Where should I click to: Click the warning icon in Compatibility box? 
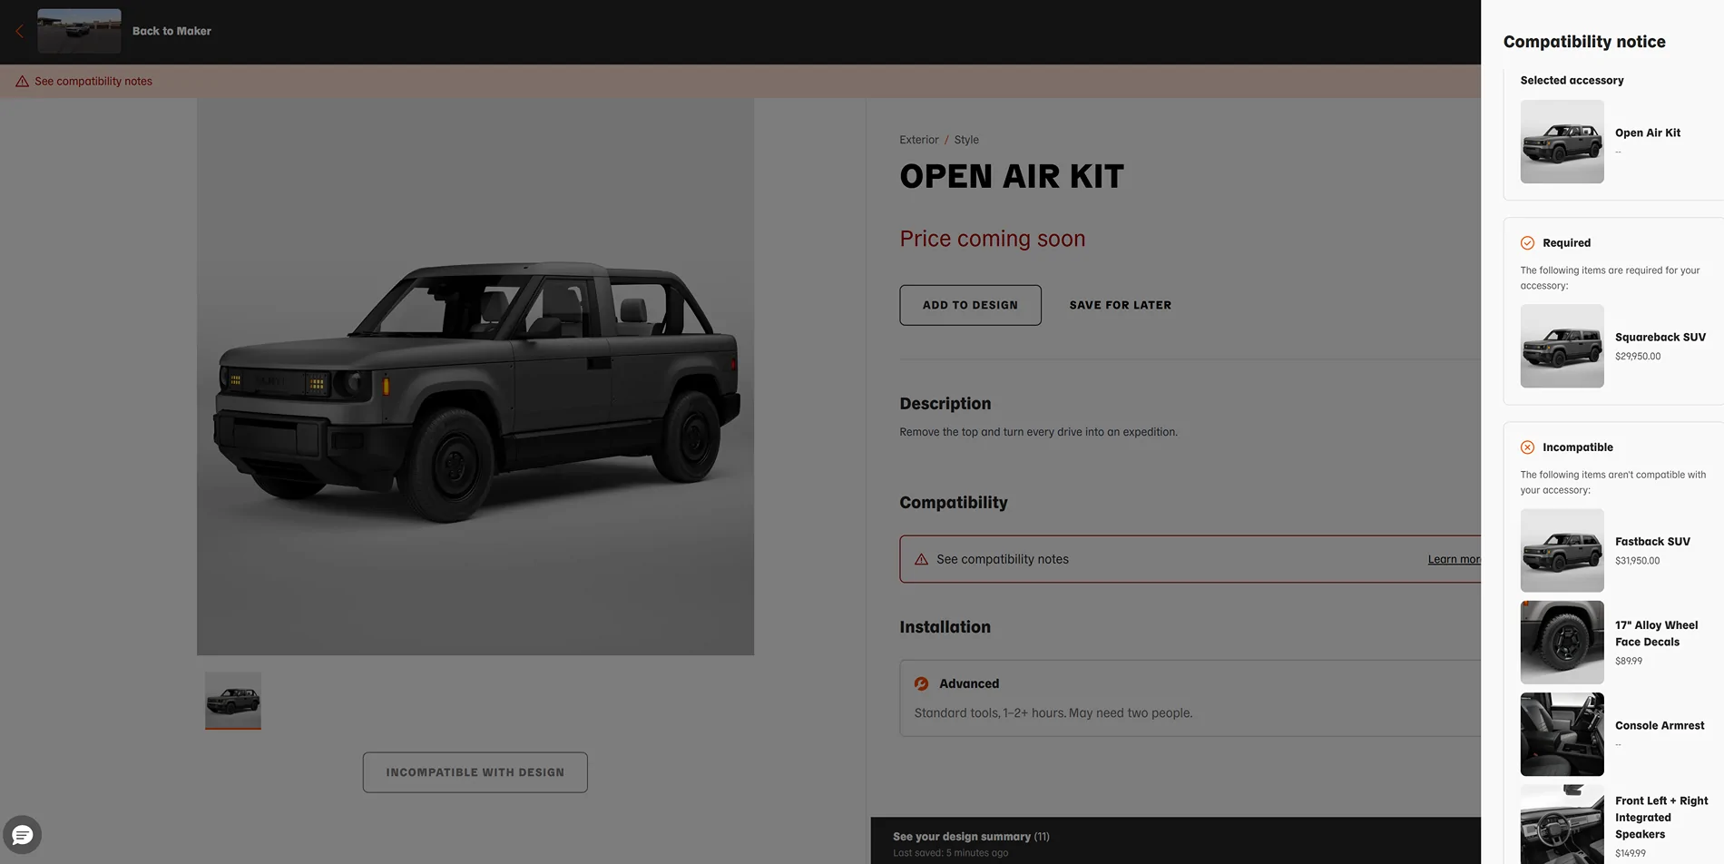click(x=921, y=559)
